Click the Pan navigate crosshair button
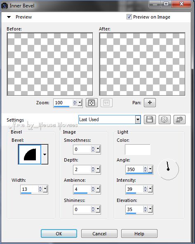Screen dimensions: 195x244 [x=150, y=103]
